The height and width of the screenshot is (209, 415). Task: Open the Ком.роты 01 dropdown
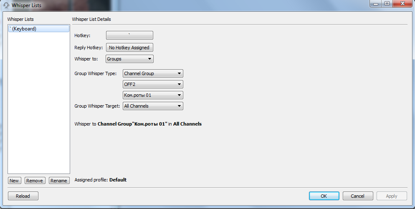153,95
